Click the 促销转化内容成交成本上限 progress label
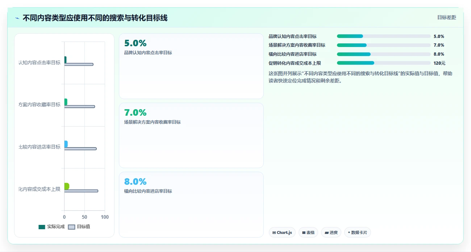Image resolution: width=471 pixels, height=252 pixels. (295, 63)
